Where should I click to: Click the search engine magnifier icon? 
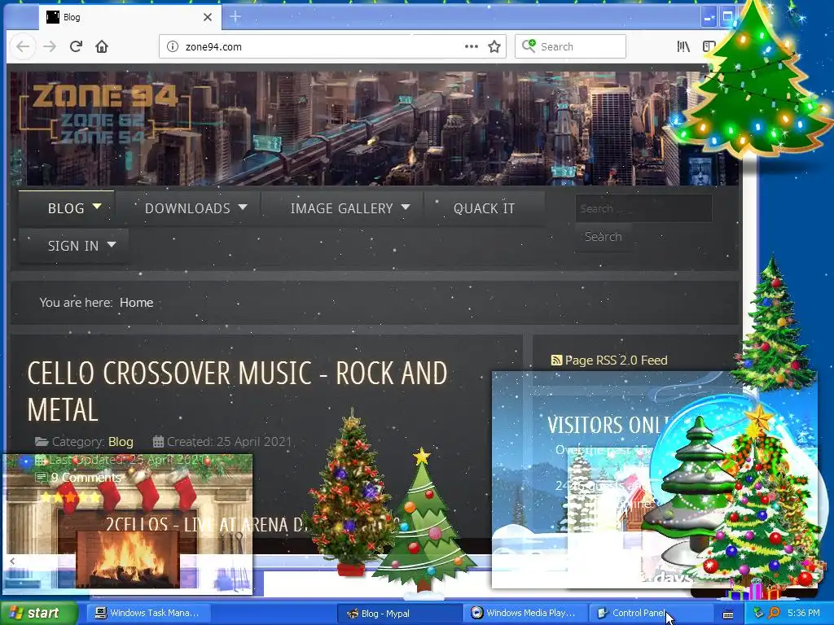[529, 46]
